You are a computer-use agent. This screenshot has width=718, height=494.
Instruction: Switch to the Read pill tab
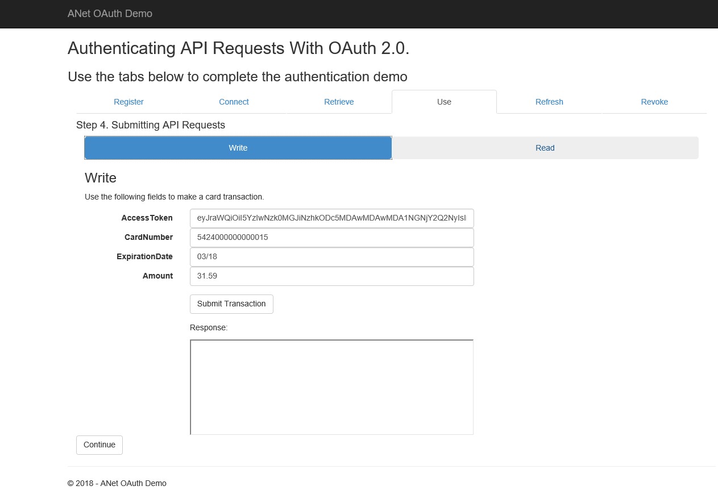(545, 148)
